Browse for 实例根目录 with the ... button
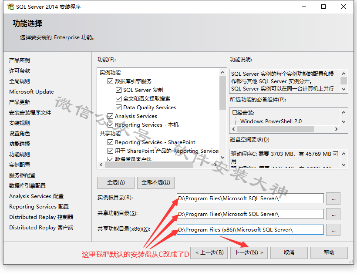 coord(333,198)
